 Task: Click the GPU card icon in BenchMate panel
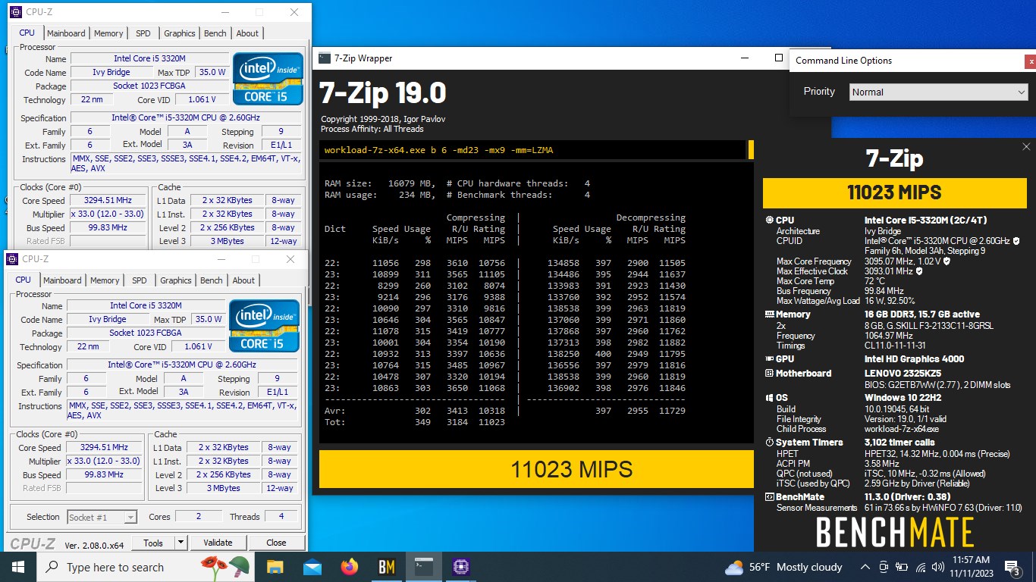click(x=769, y=359)
